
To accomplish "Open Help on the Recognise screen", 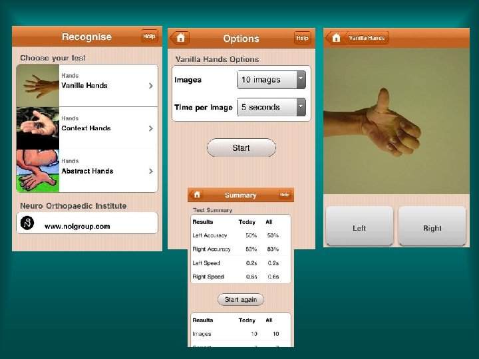I will 149,37.
